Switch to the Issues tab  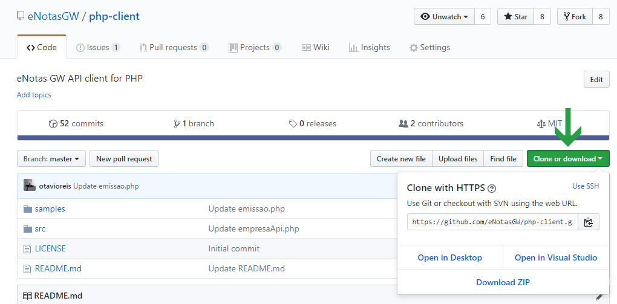click(x=98, y=48)
